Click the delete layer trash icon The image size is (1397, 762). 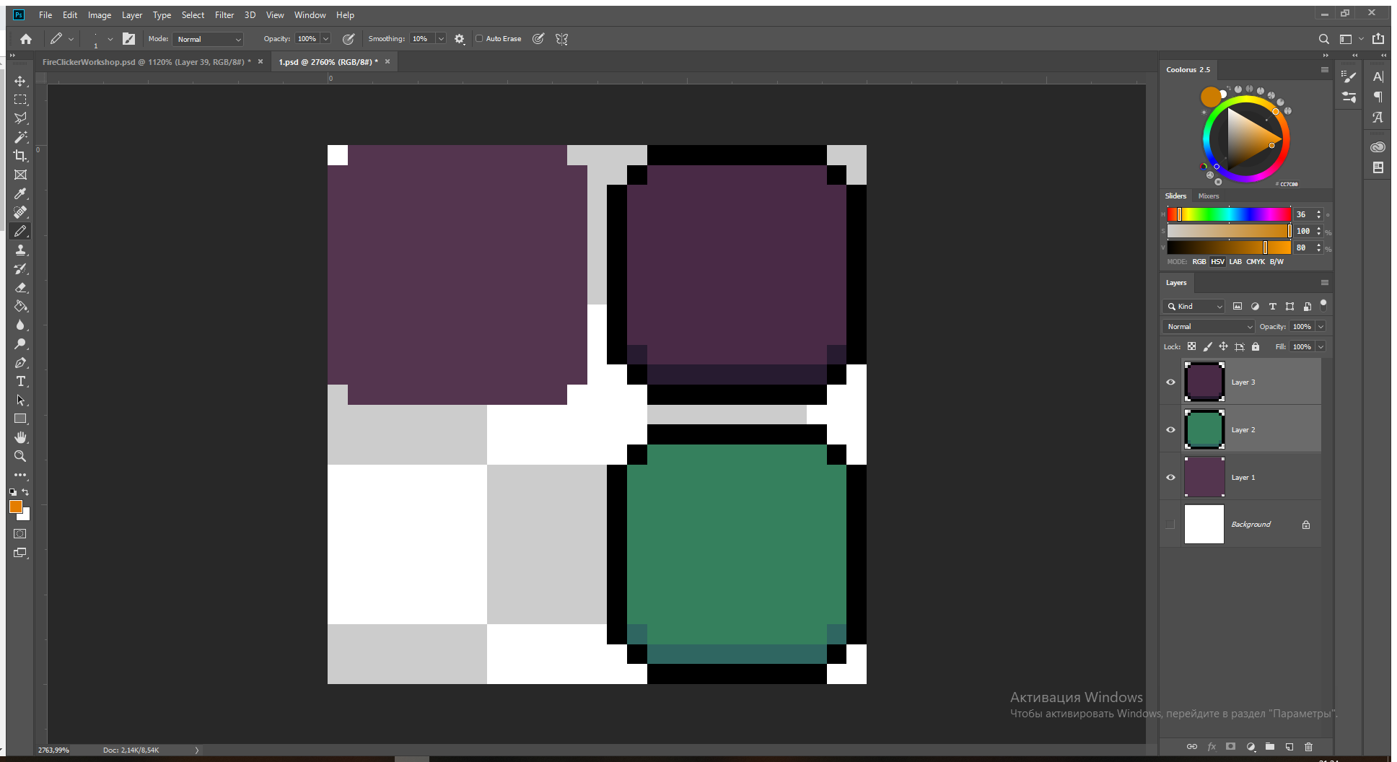click(x=1309, y=747)
